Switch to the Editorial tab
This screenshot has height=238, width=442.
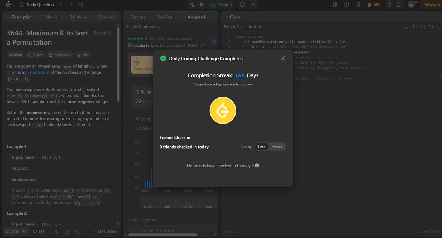48,17
